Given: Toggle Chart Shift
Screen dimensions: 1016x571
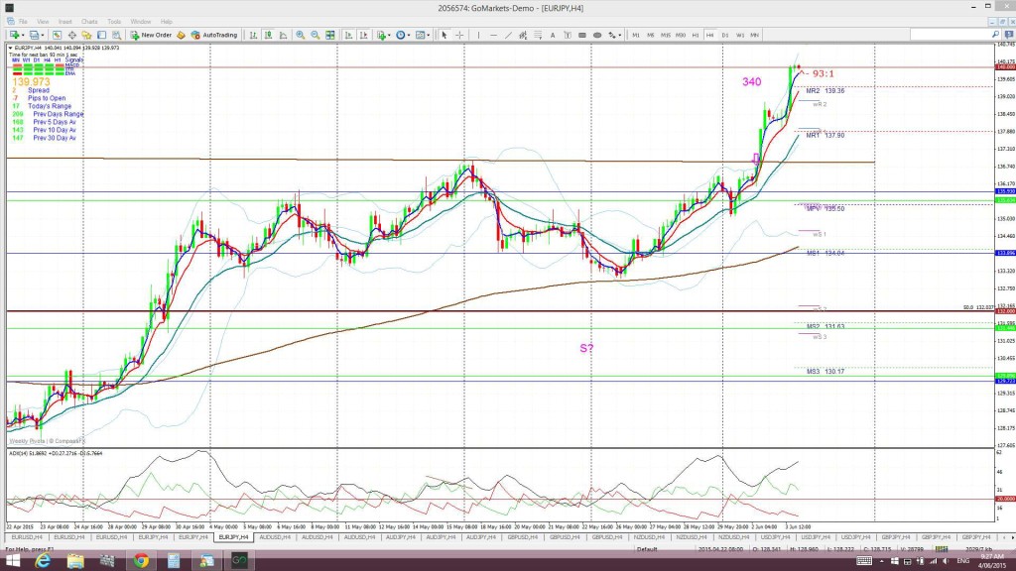Looking at the screenshot, I should pos(363,35).
